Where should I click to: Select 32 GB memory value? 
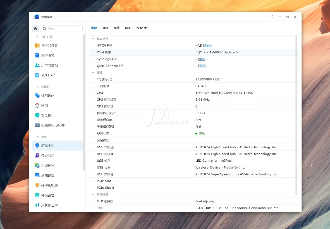tap(200, 113)
